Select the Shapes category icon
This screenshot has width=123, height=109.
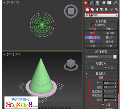[x=92, y=10]
